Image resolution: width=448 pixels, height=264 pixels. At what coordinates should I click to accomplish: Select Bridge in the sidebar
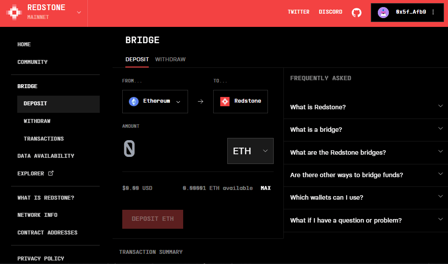27,86
